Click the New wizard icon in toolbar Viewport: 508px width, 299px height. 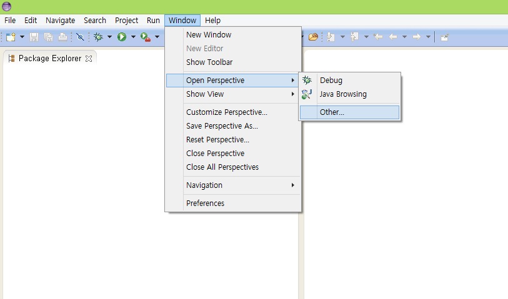pos(11,37)
